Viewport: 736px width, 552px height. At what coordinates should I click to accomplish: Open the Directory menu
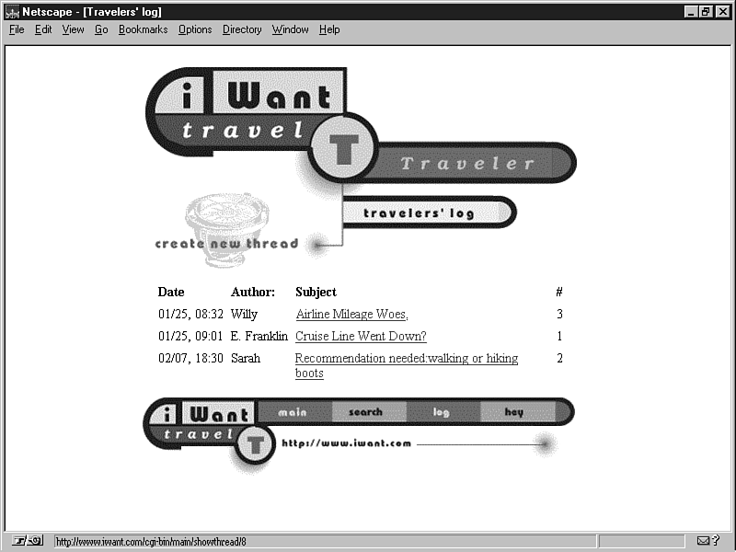coord(242,29)
